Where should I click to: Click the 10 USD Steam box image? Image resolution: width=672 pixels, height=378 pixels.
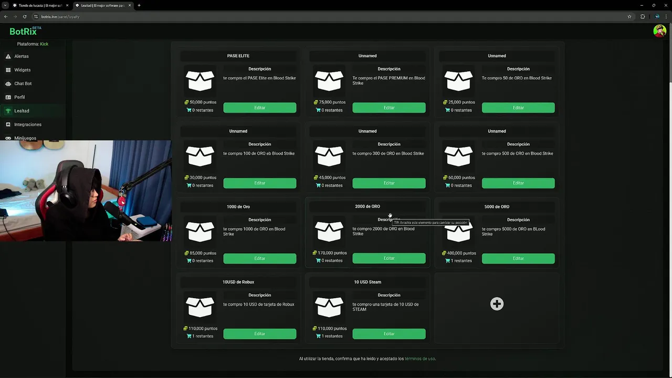[x=329, y=307]
